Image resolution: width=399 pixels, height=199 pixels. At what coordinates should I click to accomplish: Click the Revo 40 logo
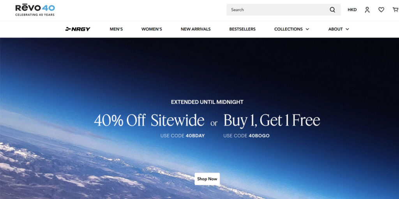[x=35, y=10]
